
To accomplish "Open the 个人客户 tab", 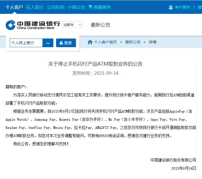I will (x=14, y=7).
